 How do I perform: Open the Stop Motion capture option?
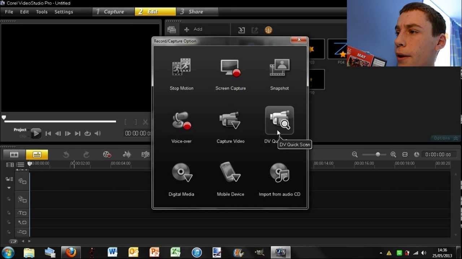click(181, 74)
